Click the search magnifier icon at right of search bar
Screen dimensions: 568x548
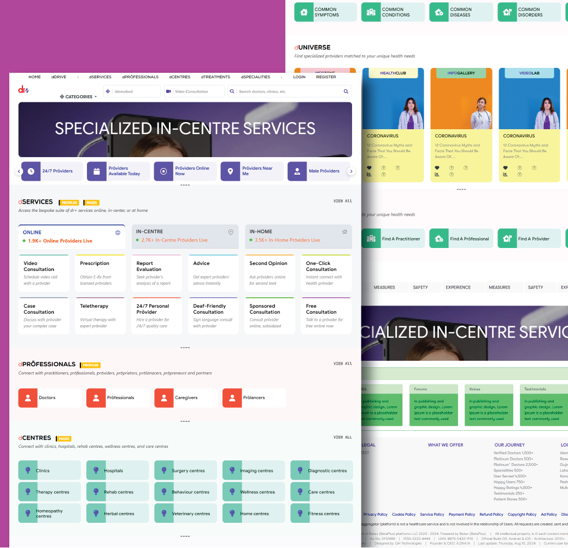click(x=346, y=91)
